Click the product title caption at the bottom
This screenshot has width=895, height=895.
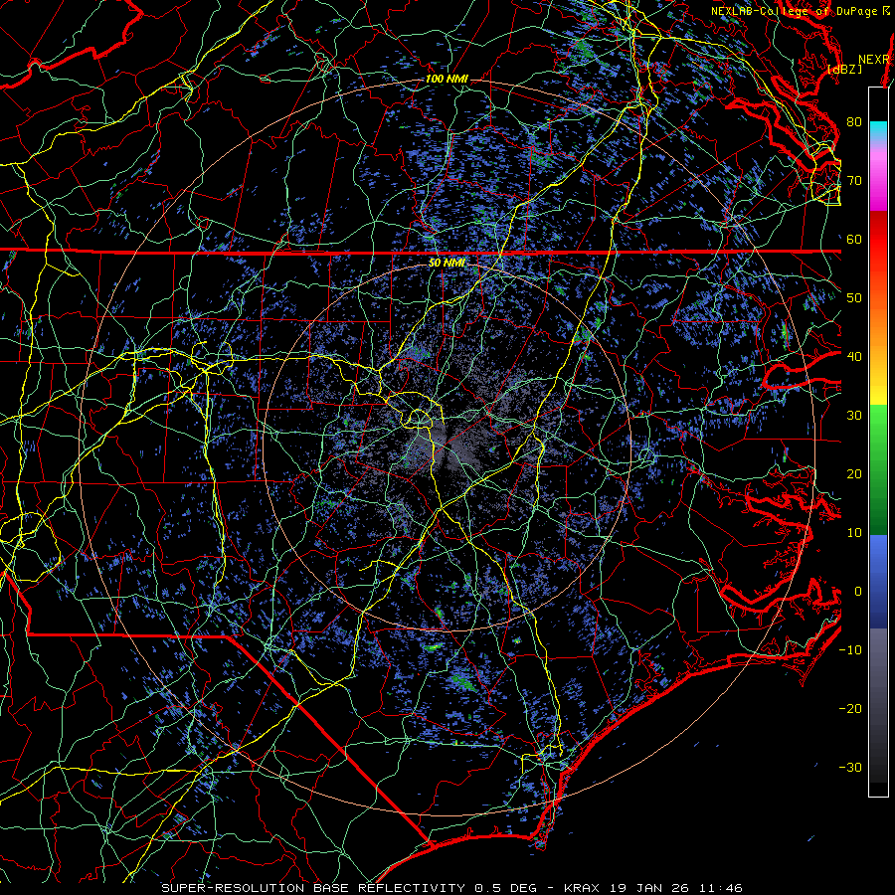451,888
